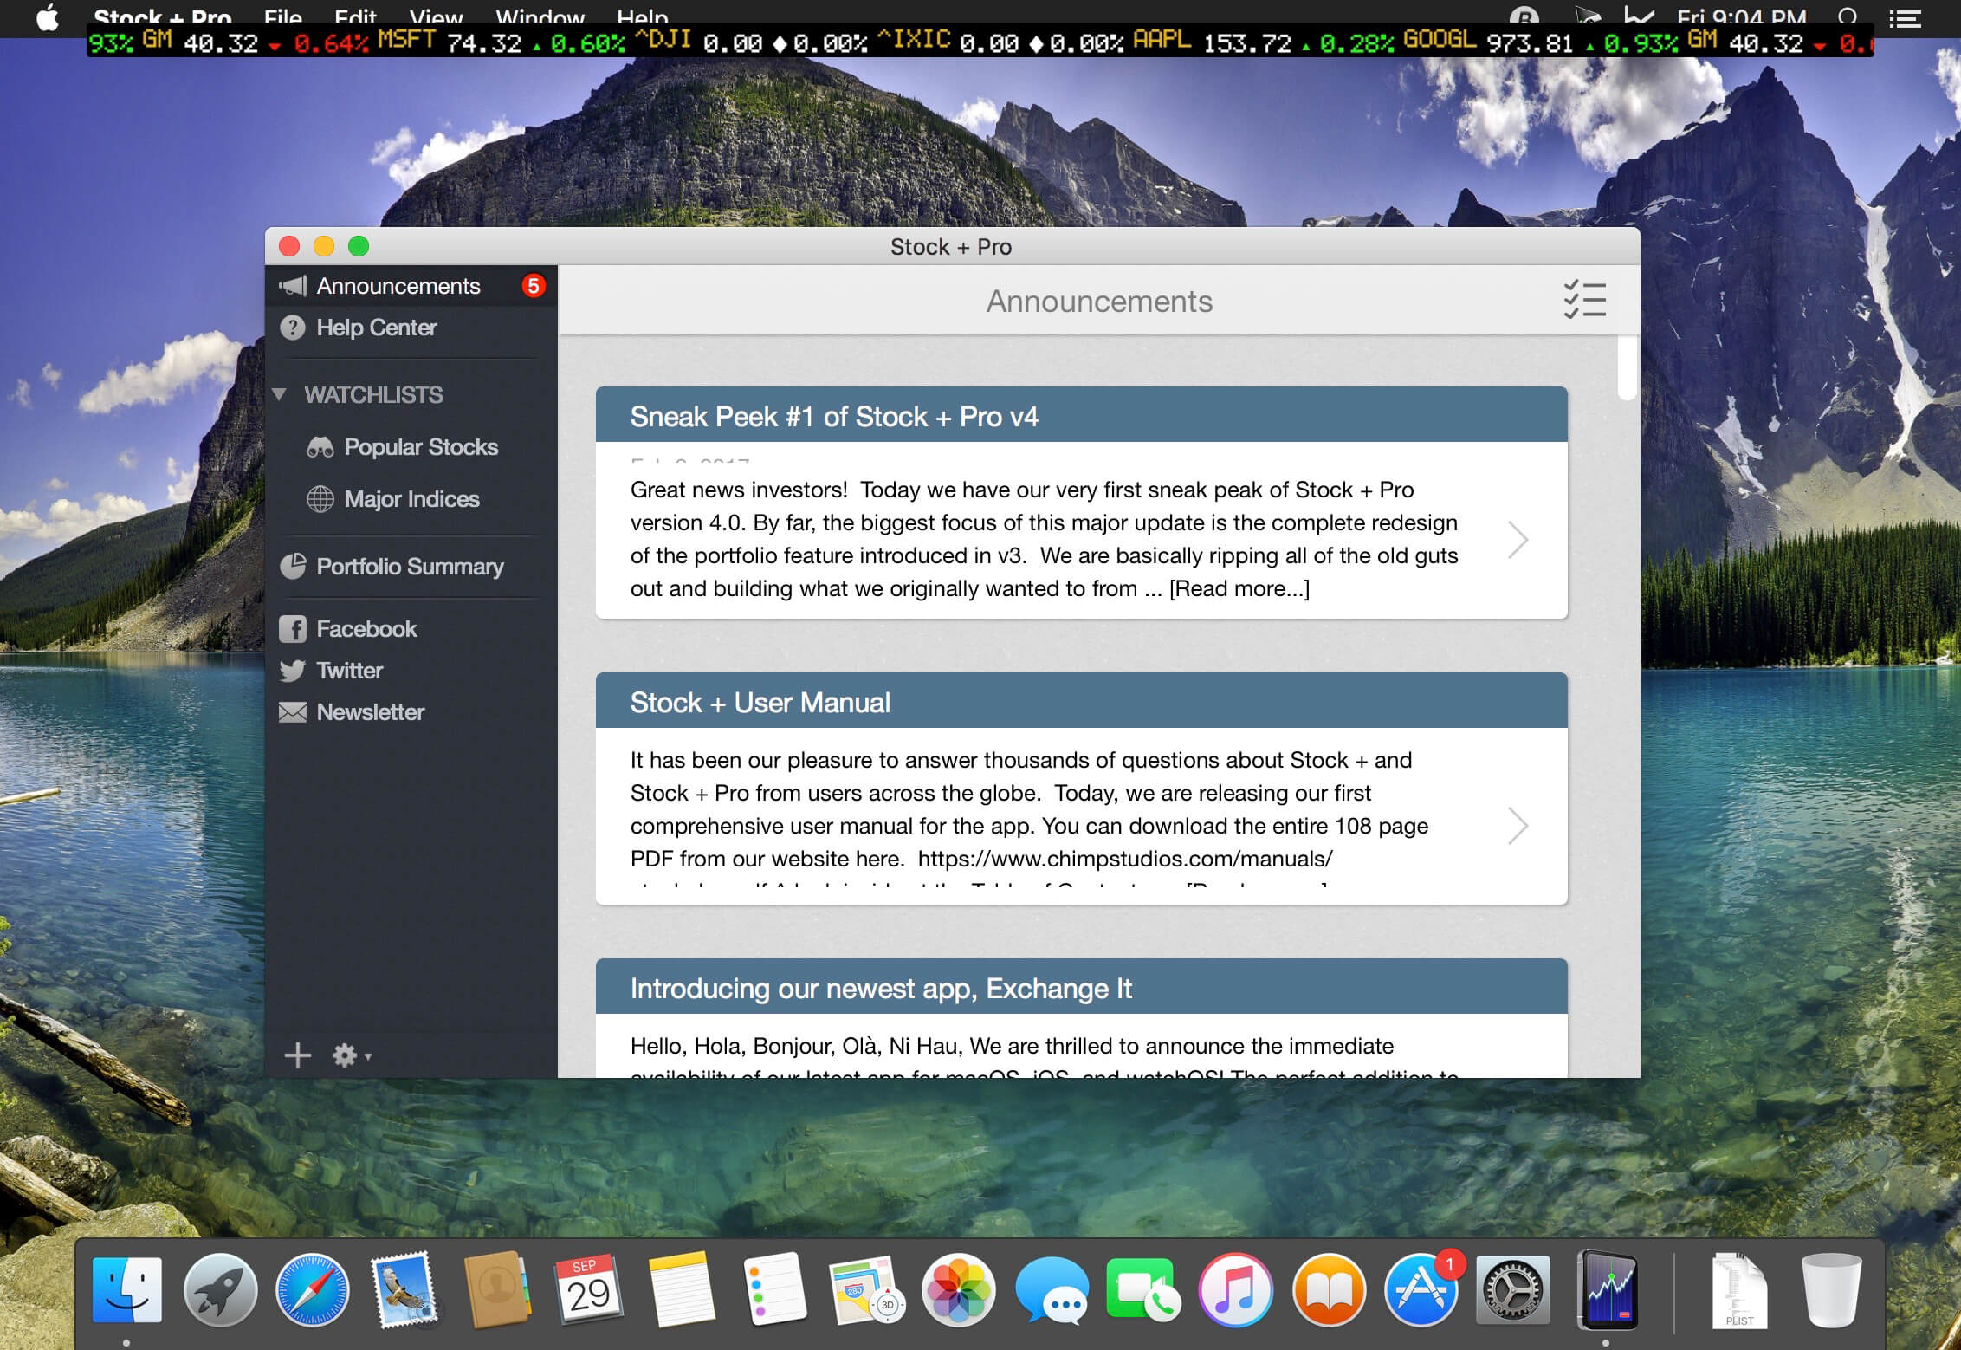Click the mark-all-read checklist icon
This screenshot has width=1961, height=1350.
(1584, 300)
